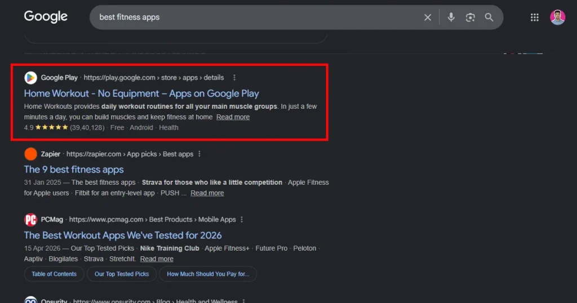The height and width of the screenshot is (303, 577).
Task: Open 'The 9 best fitness apps' result
Action: click(x=74, y=170)
